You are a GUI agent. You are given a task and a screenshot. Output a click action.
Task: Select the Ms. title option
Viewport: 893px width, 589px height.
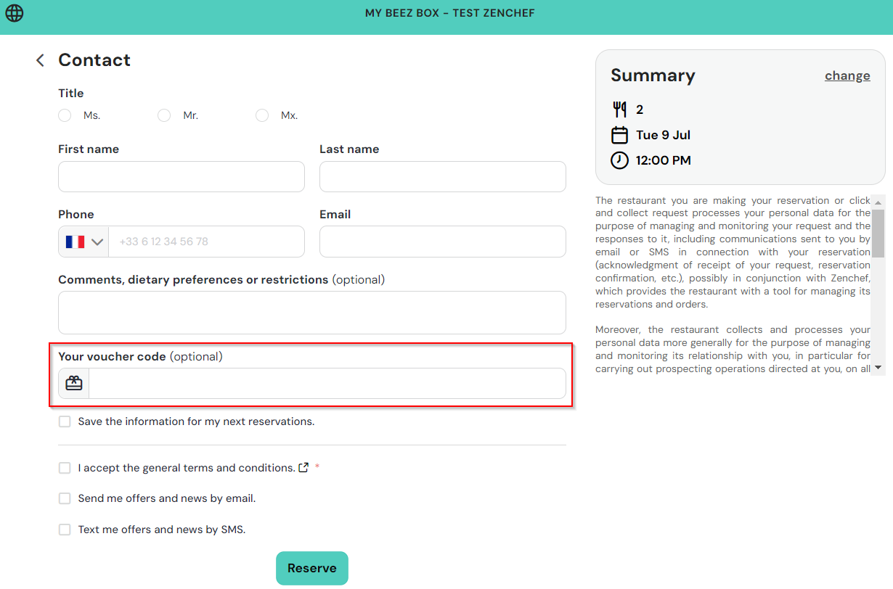(65, 115)
